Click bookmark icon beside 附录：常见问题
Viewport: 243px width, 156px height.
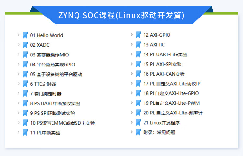[138, 132]
